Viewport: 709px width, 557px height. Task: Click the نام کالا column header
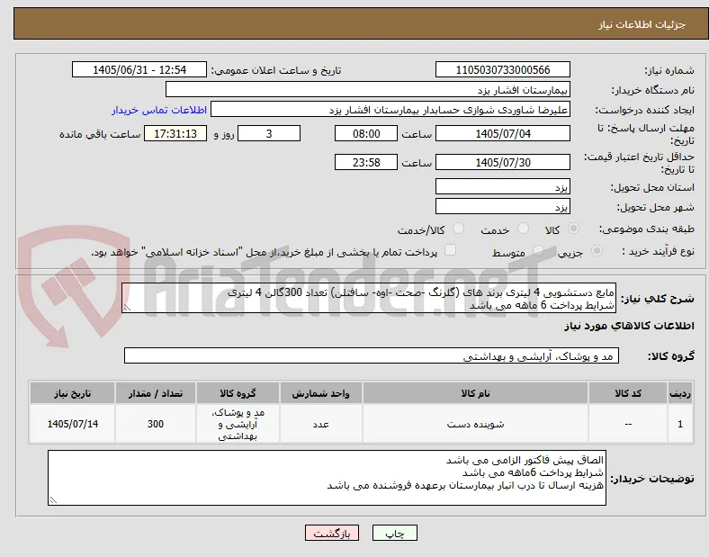(475, 393)
